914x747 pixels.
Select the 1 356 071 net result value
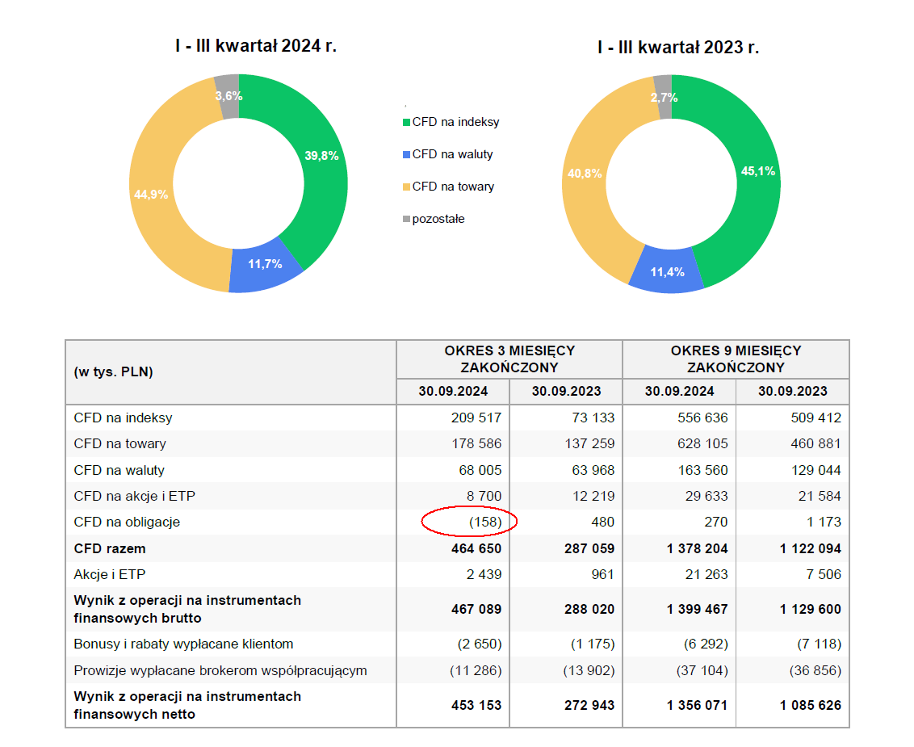tap(697, 706)
